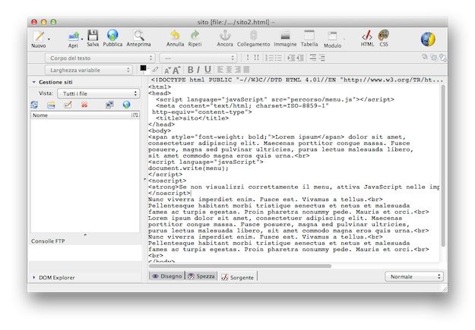Click the new folder icon in Gestione siti
Image resolution: width=475 pixels, height=330 pixels.
[51, 105]
